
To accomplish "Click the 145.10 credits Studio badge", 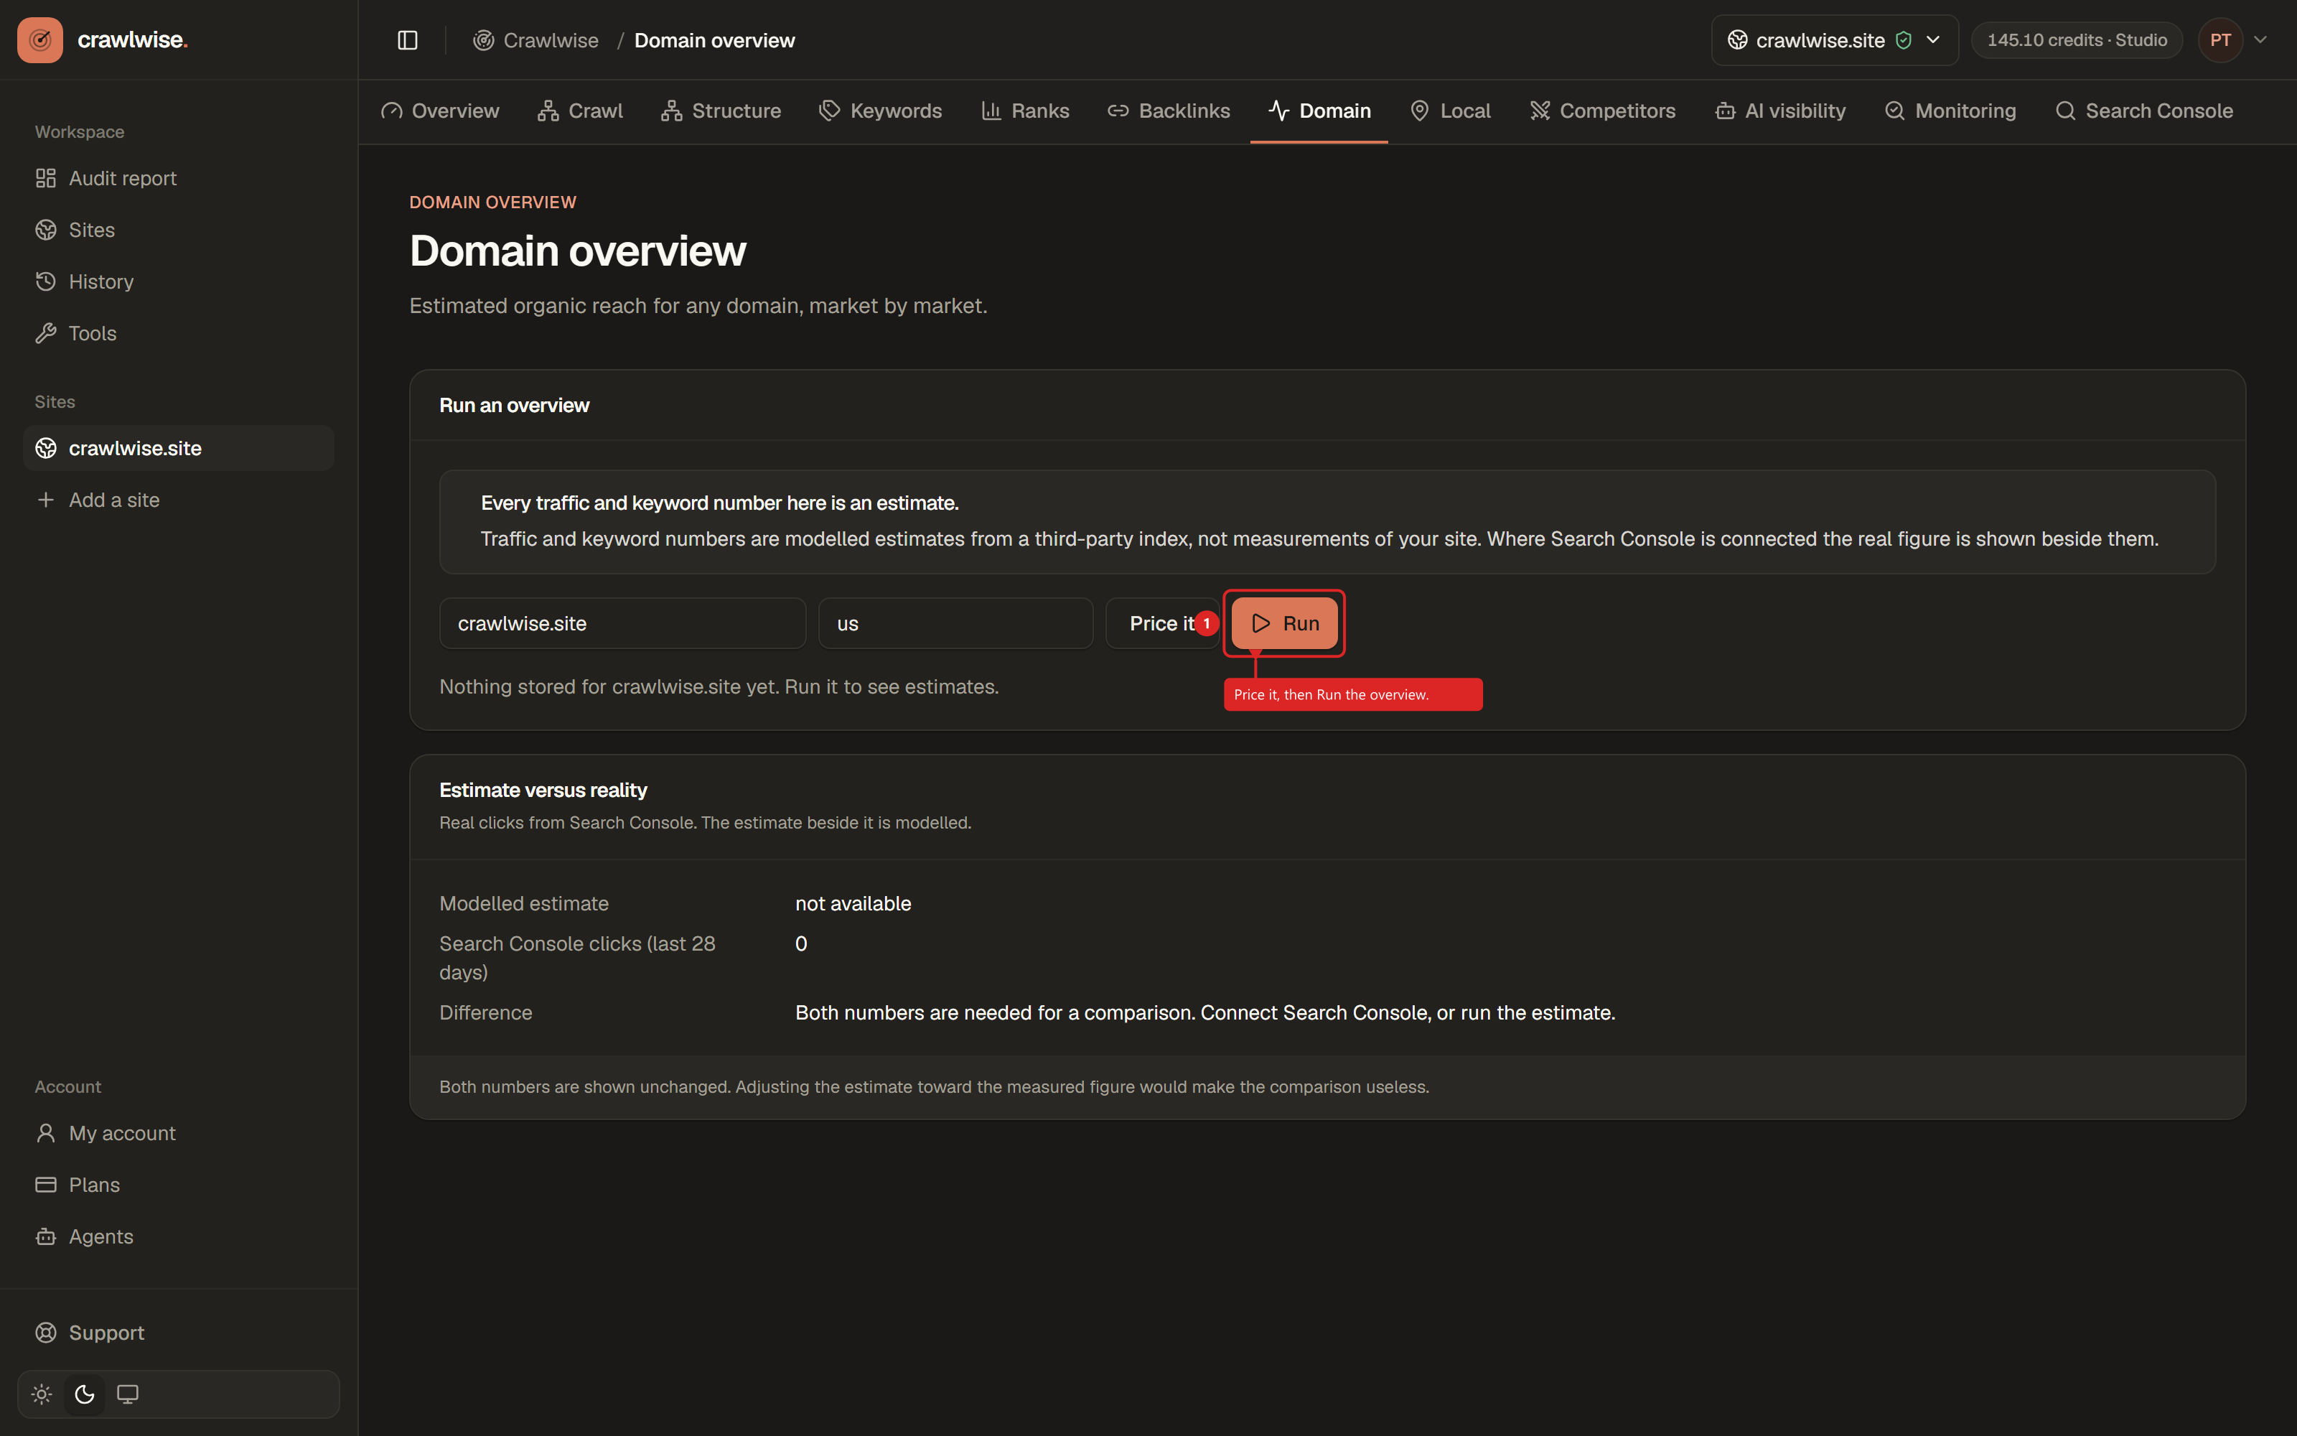I will click(x=2077, y=40).
